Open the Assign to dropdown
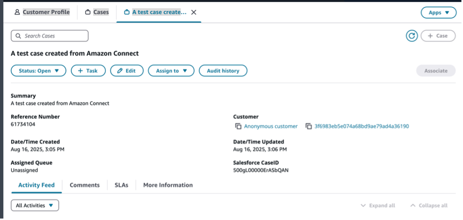The height and width of the screenshot is (220, 463). pos(171,71)
